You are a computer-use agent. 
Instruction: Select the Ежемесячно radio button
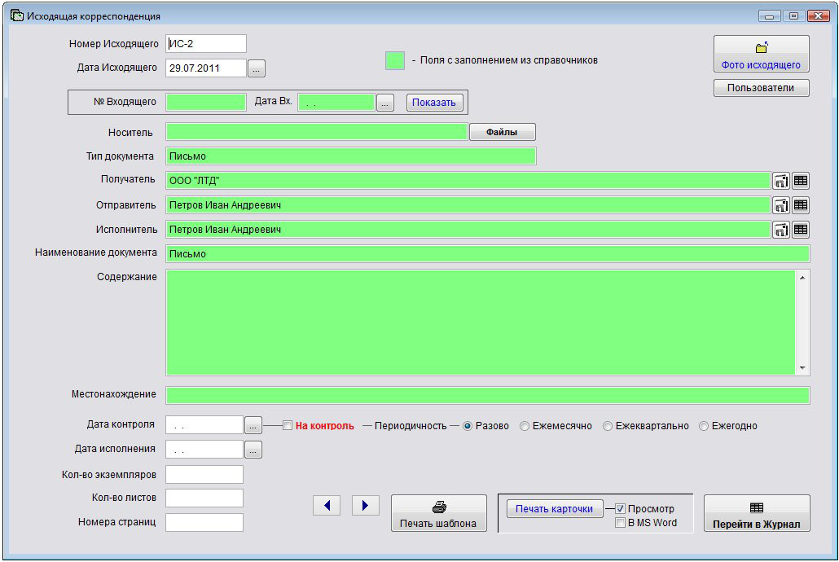click(525, 426)
